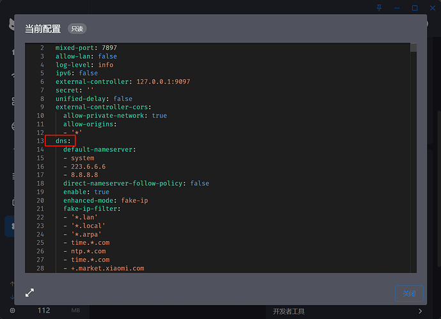The height and width of the screenshot is (319, 441).
Task: Click the ntp.*.com entry
Action: [88, 251]
